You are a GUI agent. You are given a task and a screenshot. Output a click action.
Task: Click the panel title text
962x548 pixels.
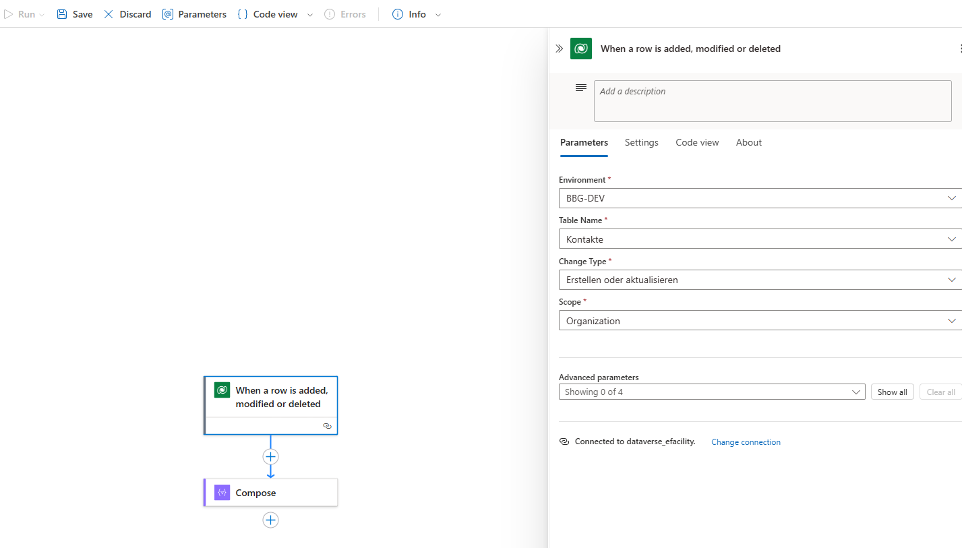[x=690, y=49]
